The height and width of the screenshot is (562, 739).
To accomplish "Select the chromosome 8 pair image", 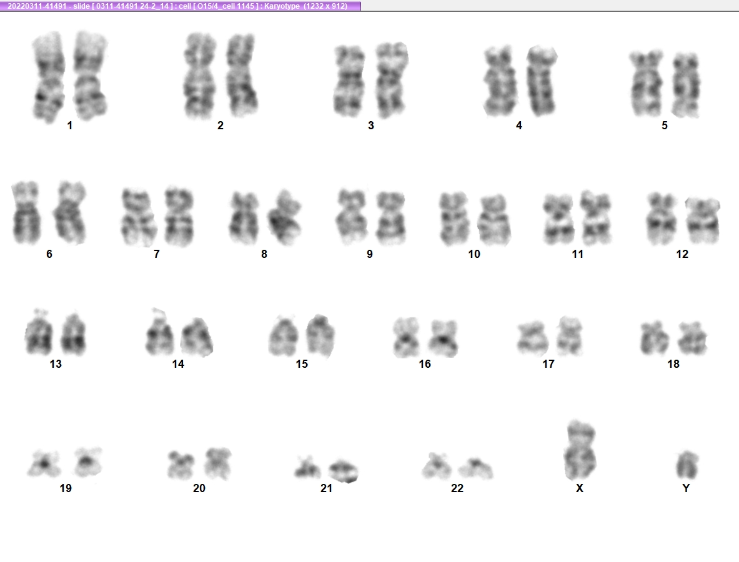I will [x=265, y=217].
